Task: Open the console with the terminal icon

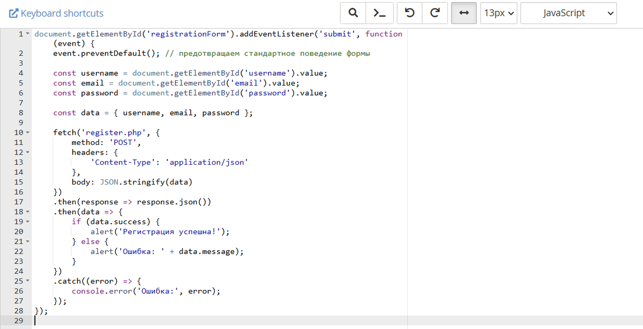Action: (379, 13)
